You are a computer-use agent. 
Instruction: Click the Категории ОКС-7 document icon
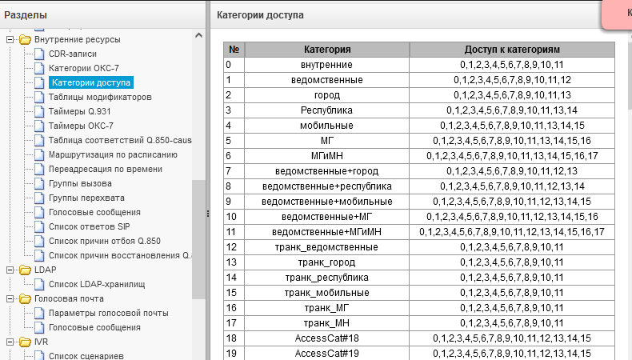coord(39,68)
